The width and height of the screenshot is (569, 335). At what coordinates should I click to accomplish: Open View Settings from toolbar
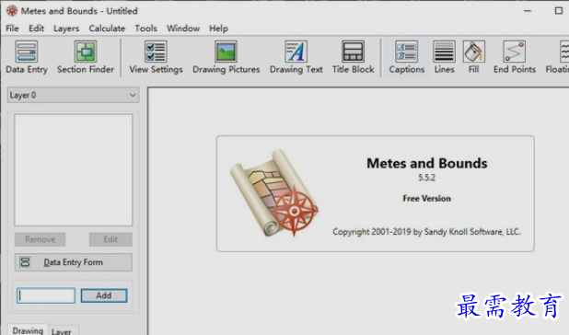pyautogui.click(x=156, y=57)
